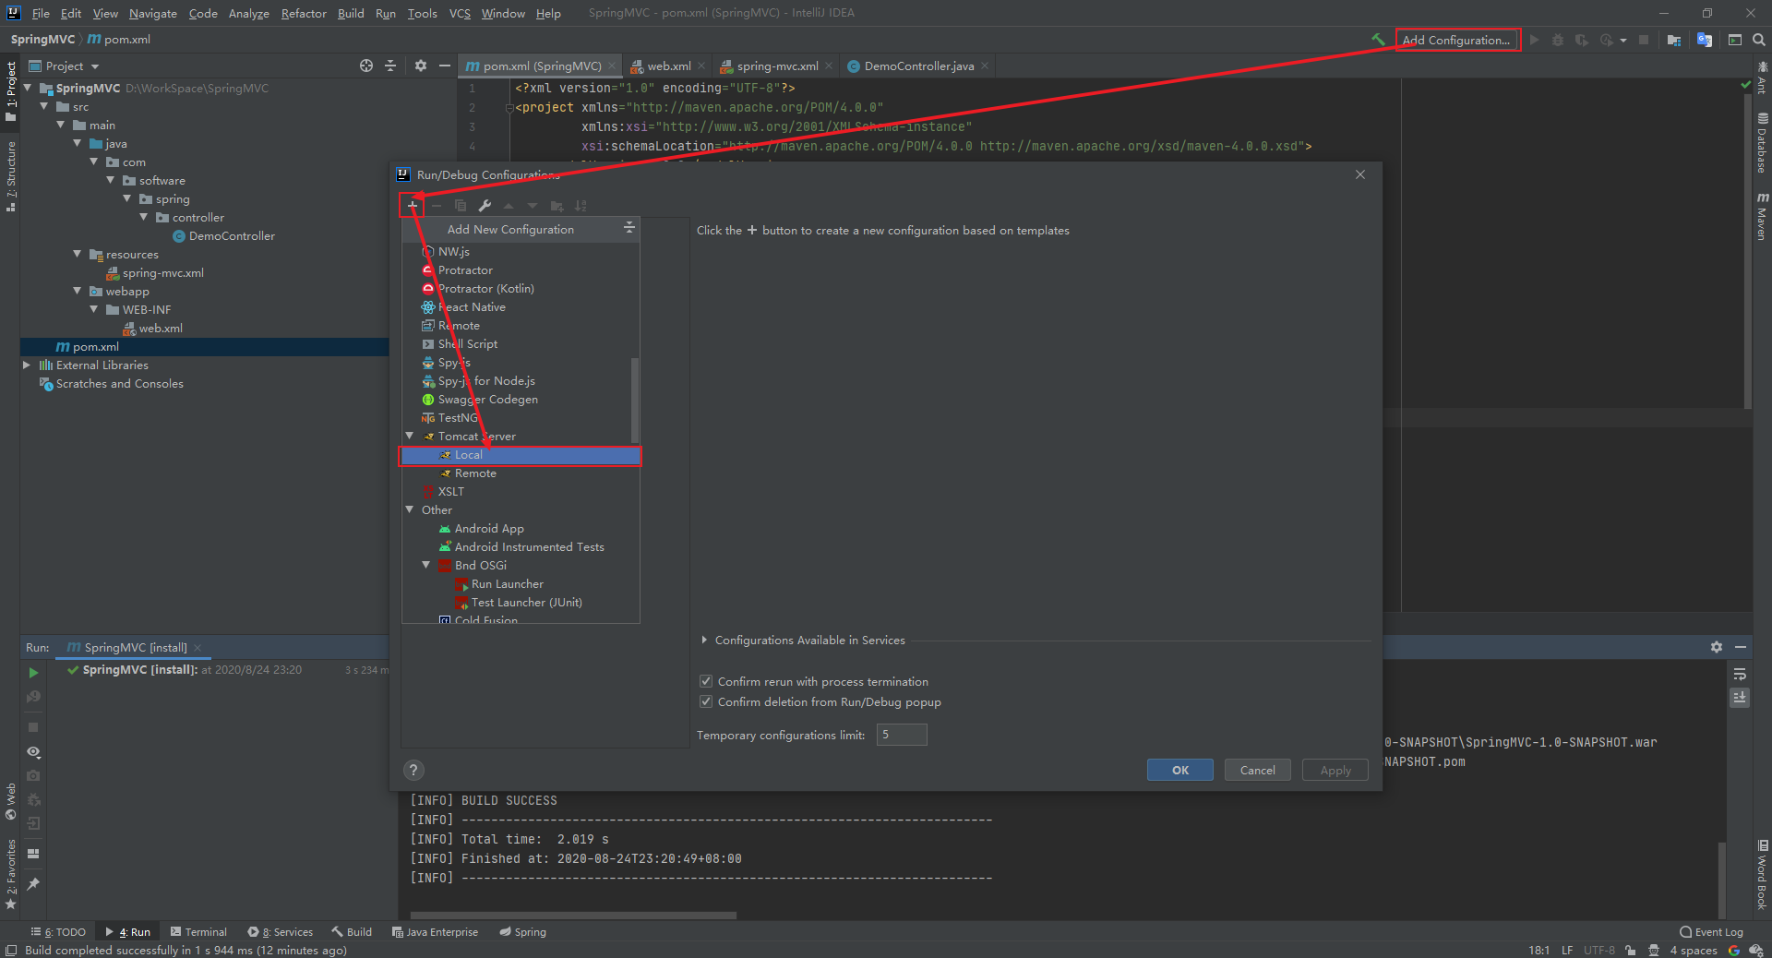Open the Ant tool window icon
Screen dimensions: 1772x958
(1762, 78)
